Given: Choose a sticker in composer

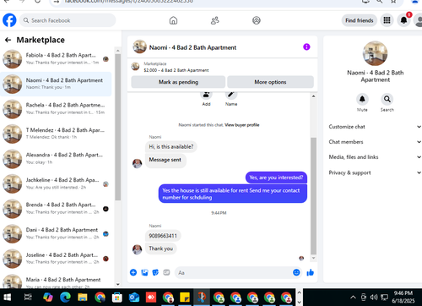Looking at the screenshot, I should point(155,272).
